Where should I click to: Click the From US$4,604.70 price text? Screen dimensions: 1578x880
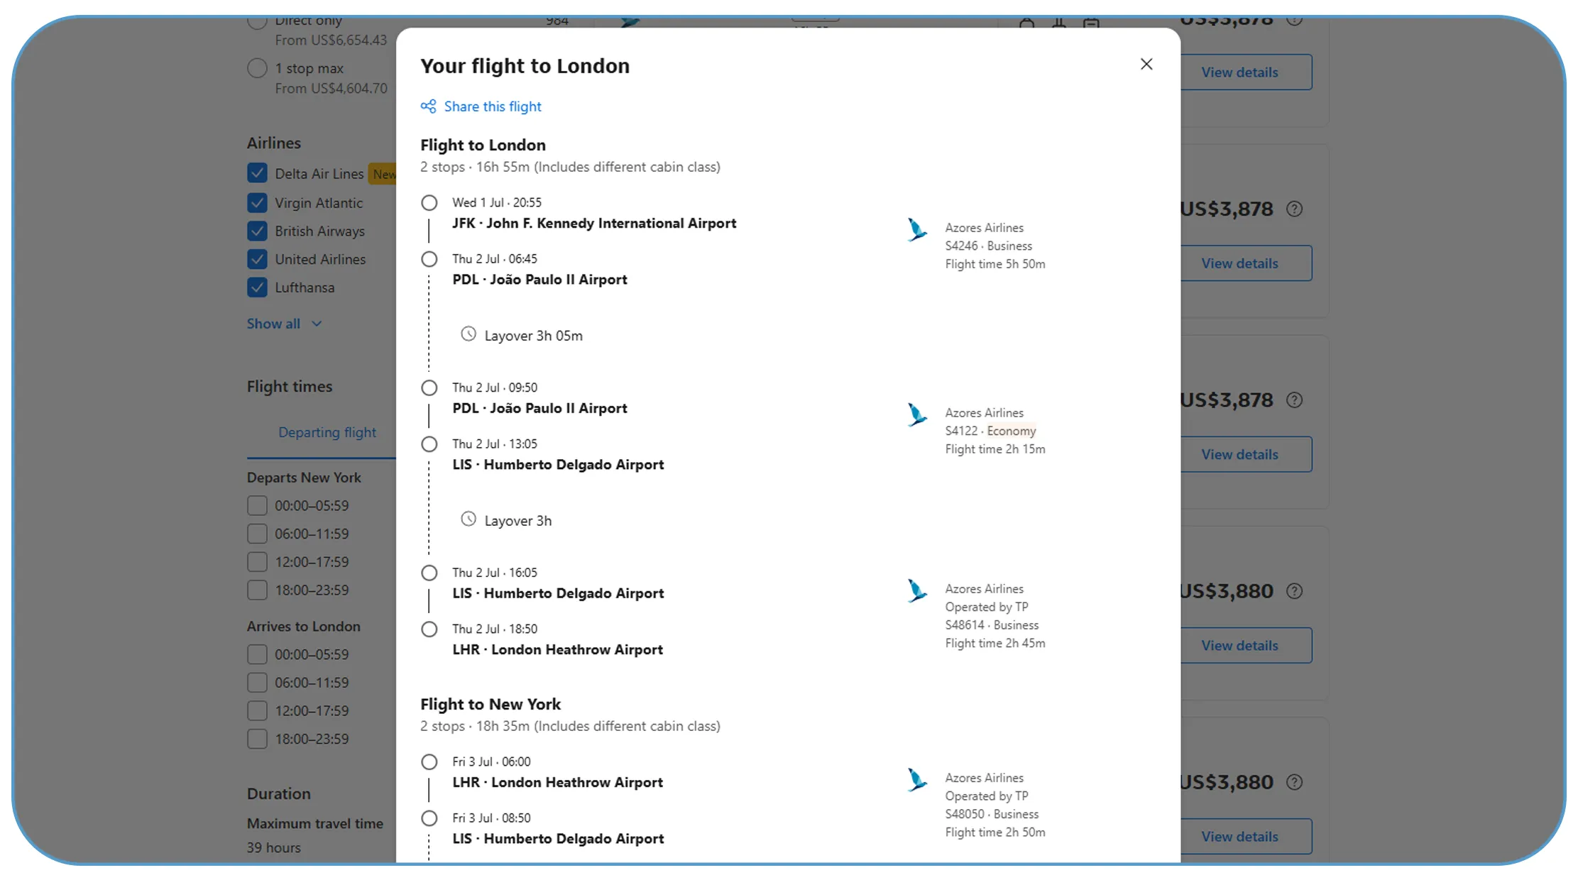(331, 89)
